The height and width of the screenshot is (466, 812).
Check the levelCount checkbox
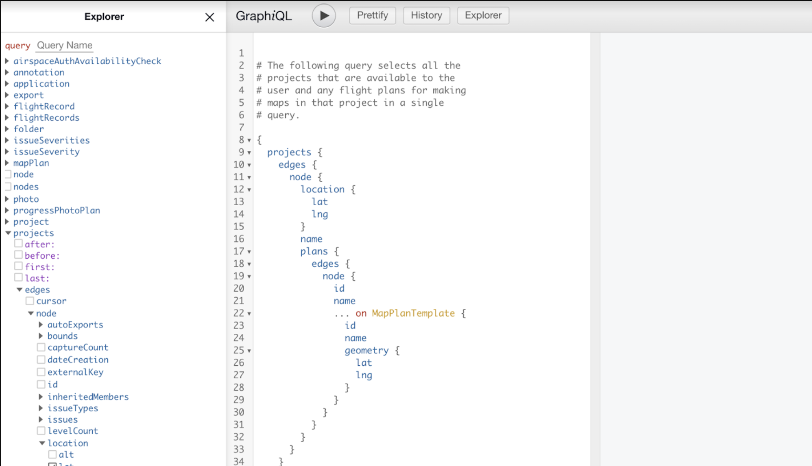coord(41,431)
